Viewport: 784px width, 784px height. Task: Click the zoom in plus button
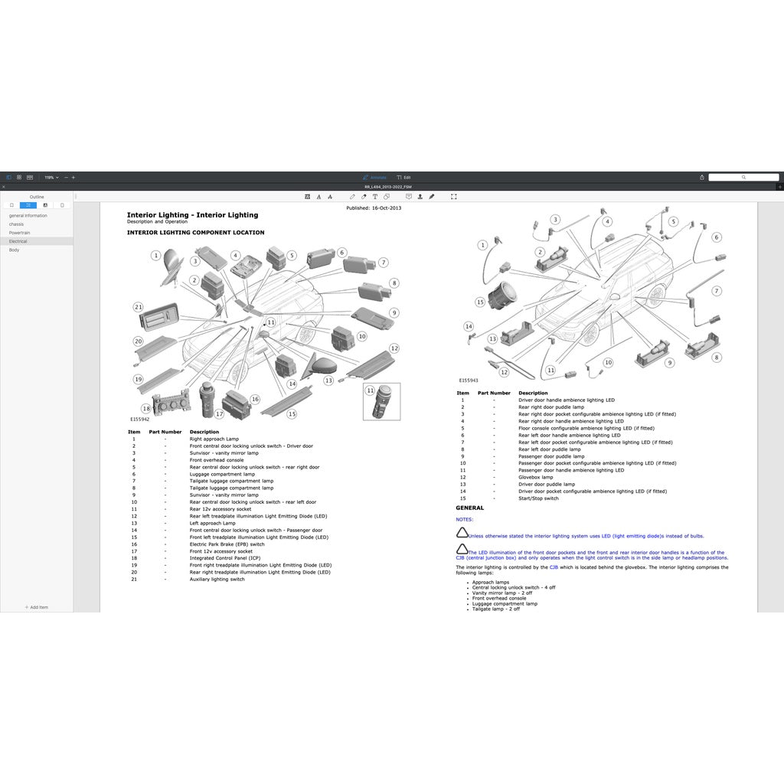[x=73, y=178]
